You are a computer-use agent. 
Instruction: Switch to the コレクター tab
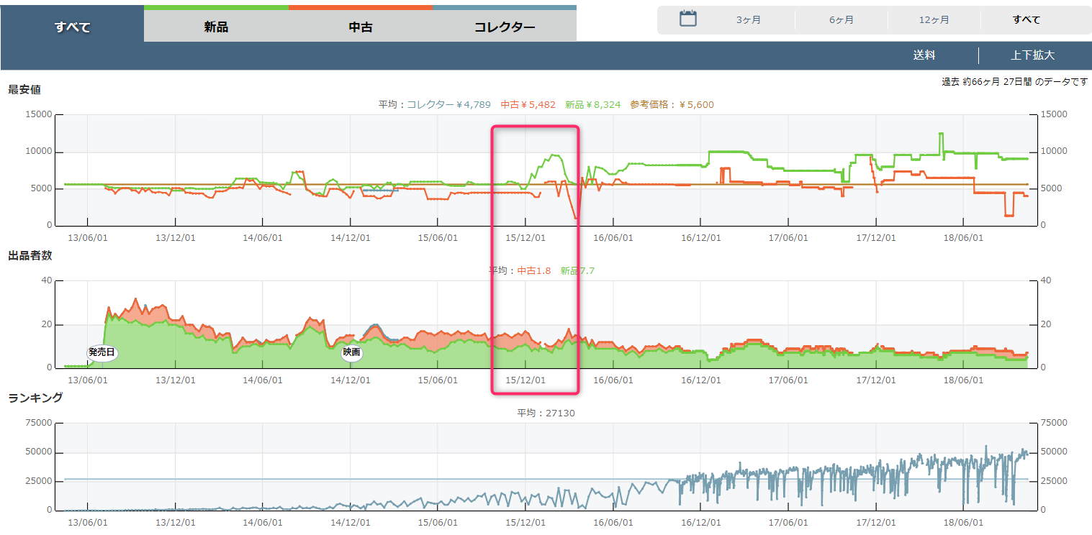coord(505,27)
